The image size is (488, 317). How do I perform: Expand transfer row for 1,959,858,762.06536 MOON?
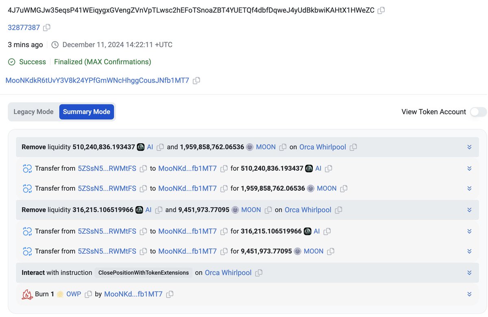(469, 189)
